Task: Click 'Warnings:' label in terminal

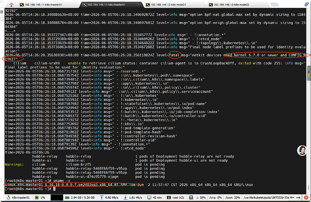Action: coord(14,164)
